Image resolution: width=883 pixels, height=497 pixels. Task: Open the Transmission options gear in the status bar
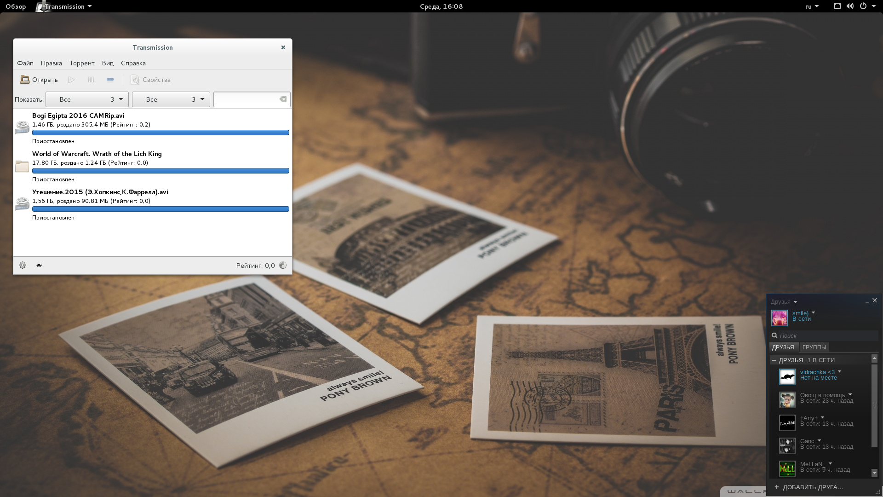point(23,265)
